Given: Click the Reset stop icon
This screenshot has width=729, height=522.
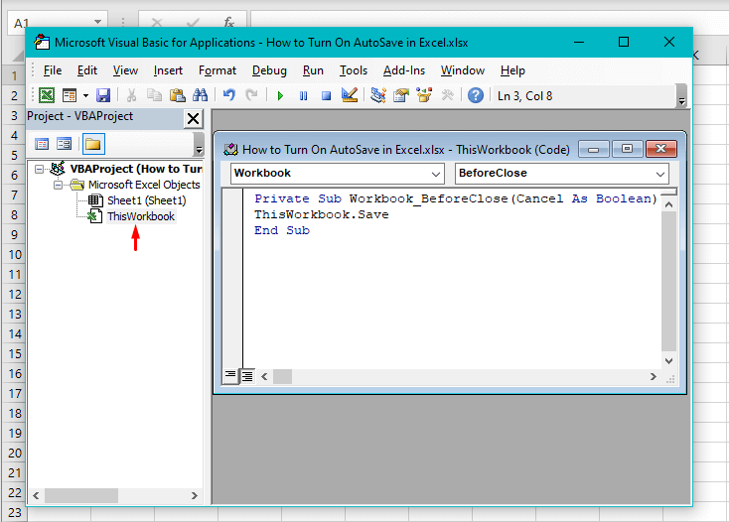Looking at the screenshot, I should [327, 95].
